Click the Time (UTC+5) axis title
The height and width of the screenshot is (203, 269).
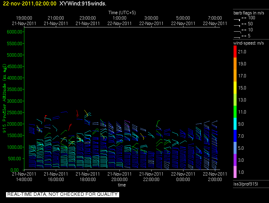click(122, 13)
